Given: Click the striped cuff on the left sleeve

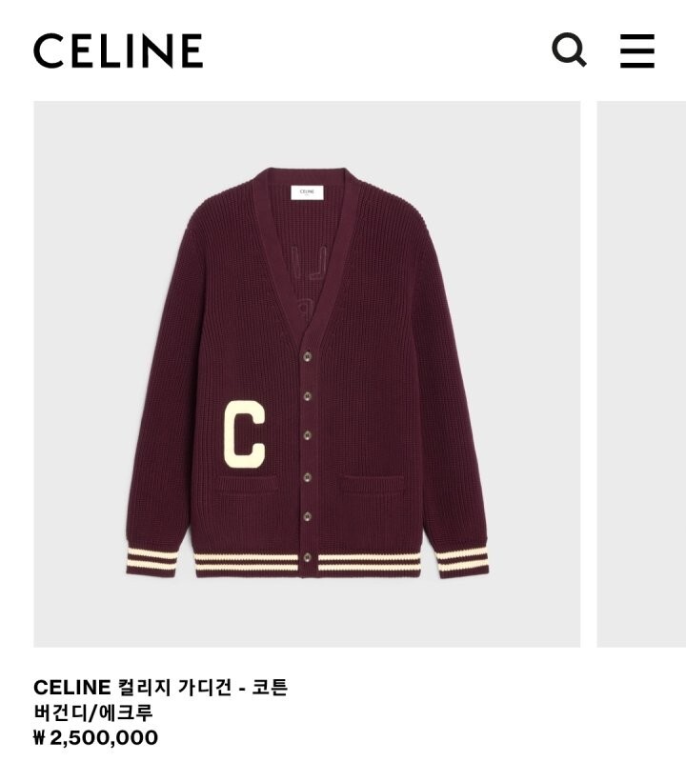Looking at the screenshot, I should 151,561.
